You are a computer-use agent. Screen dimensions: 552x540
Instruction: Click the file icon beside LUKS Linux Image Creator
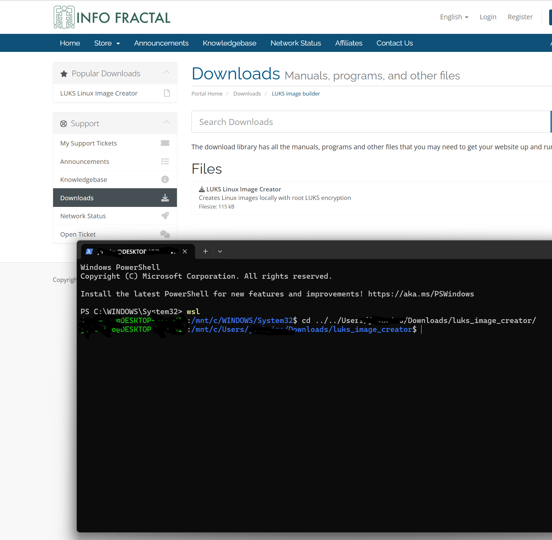(167, 93)
